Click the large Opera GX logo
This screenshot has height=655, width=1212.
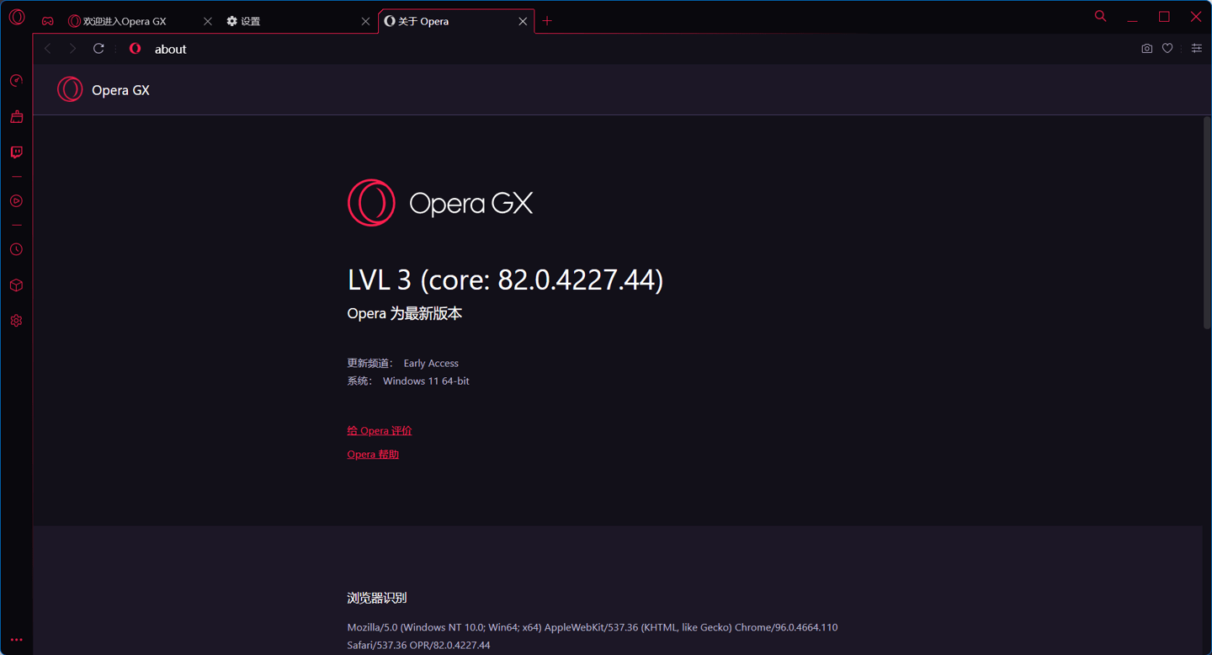[x=440, y=203]
